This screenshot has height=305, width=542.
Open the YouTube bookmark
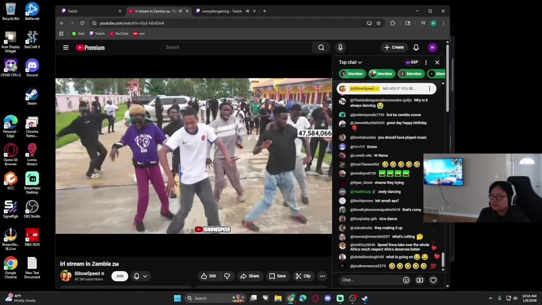(x=119, y=33)
